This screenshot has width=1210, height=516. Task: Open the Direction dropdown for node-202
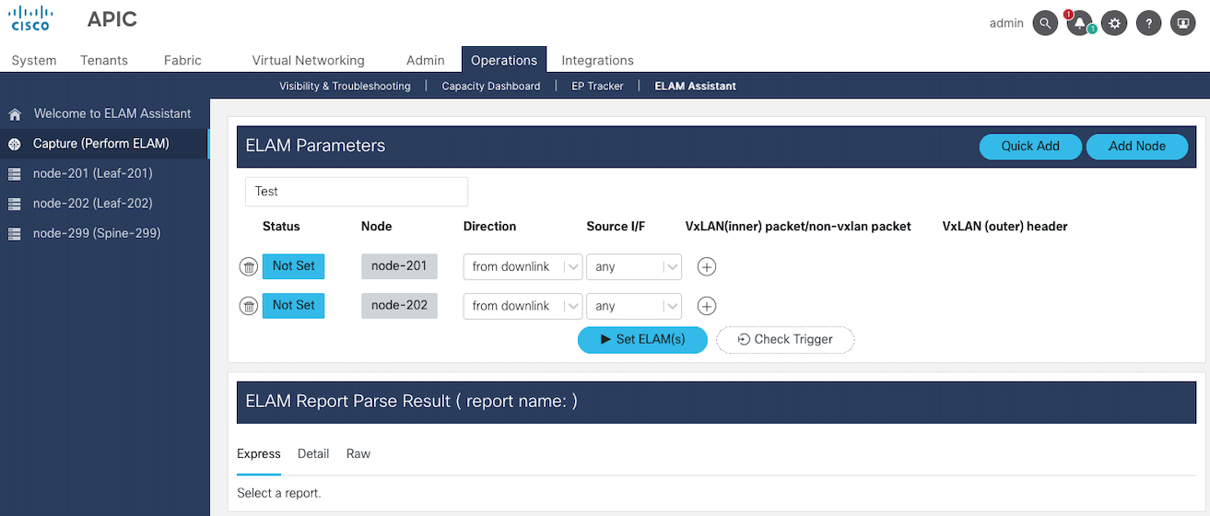coord(523,306)
